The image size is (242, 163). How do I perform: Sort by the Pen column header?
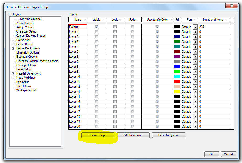(x=190, y=20)
